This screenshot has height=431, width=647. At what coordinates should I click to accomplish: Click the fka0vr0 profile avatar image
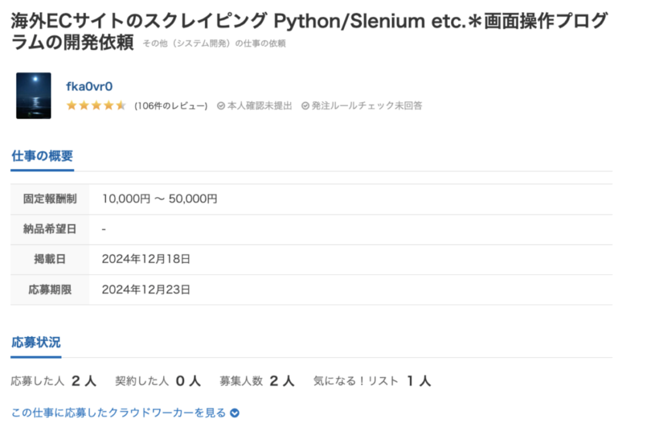[x=33, y=95]
